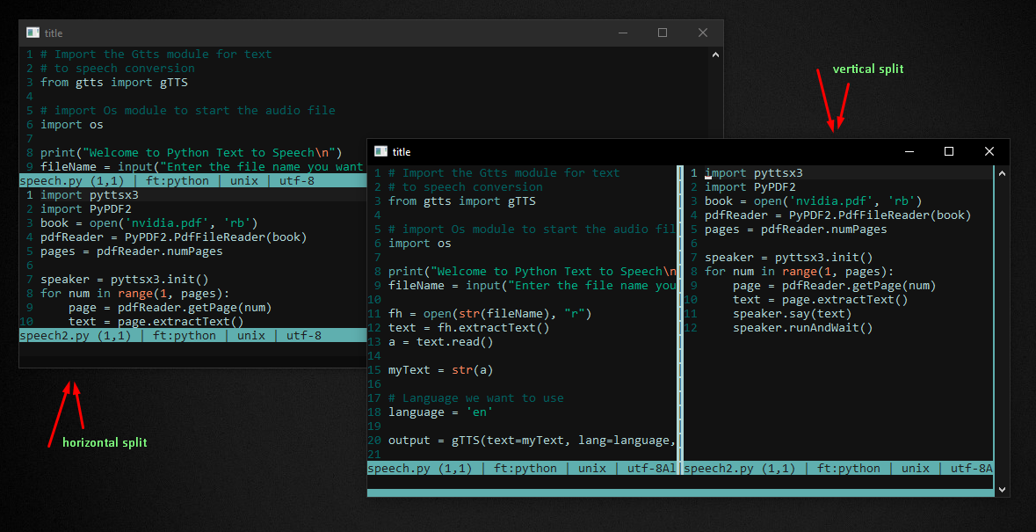
Task: Click line 'pages = pdfReader.numPages' in the front window
Action: (x=796, y=230)
